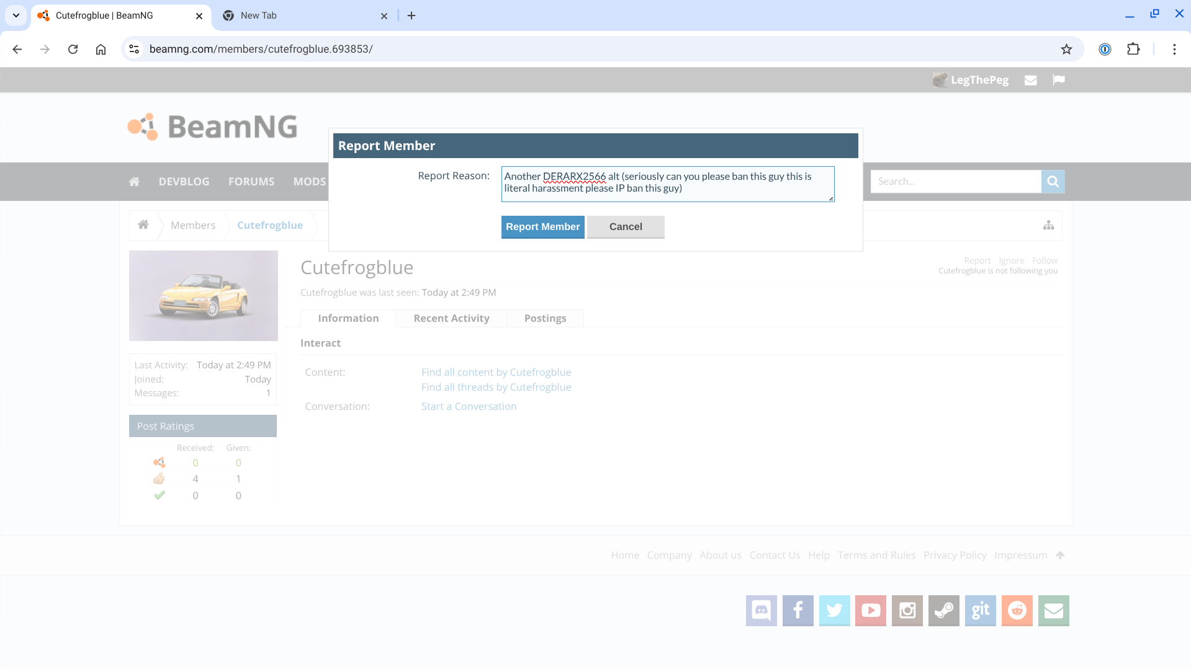Open the footer Company link

[x=669, y=555]
